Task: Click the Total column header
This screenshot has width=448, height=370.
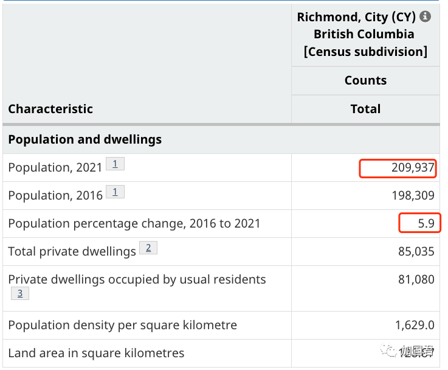Action: (365, 109)
